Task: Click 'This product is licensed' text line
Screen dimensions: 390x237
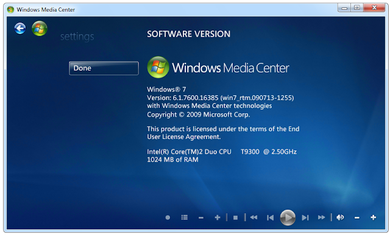Action: pos(223,129)
